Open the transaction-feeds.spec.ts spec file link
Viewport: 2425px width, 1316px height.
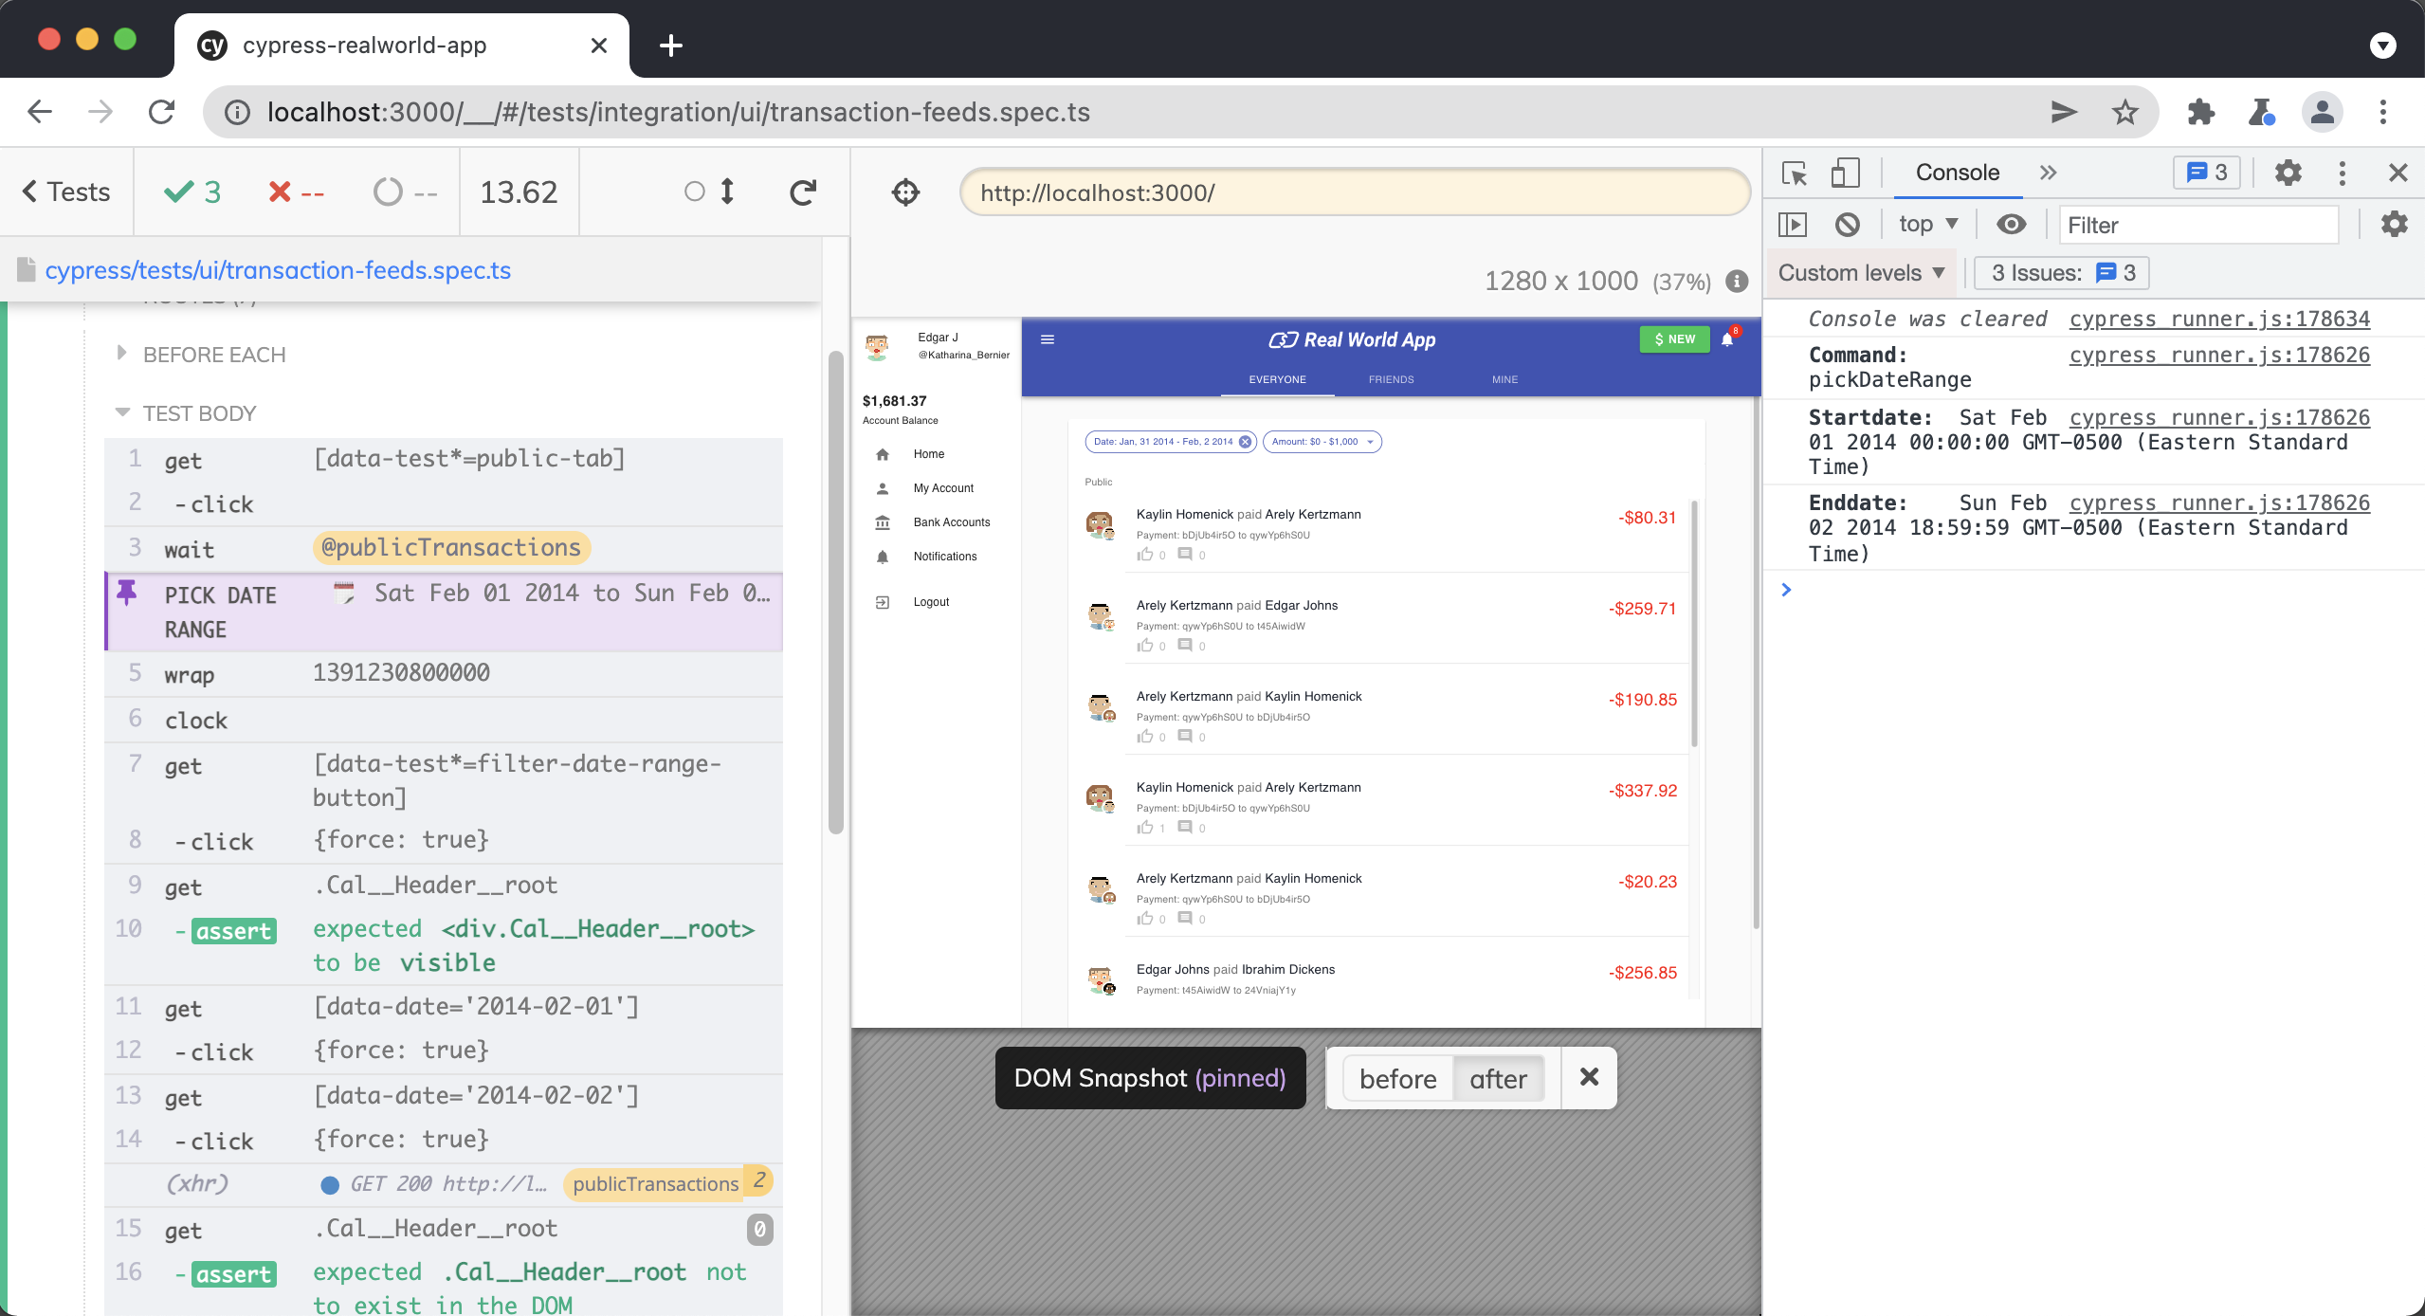point(278,270)
